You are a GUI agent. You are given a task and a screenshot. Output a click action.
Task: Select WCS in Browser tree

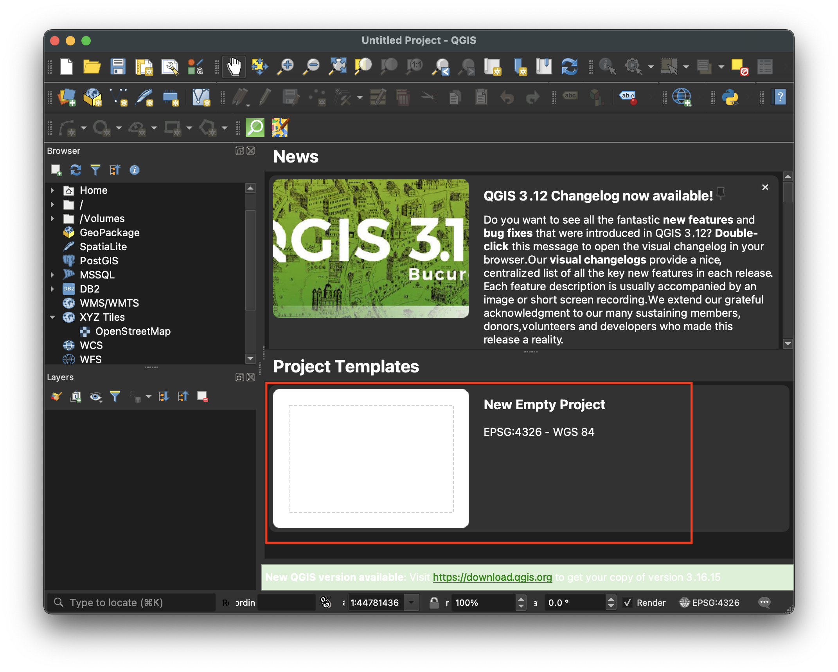[91, 345]
